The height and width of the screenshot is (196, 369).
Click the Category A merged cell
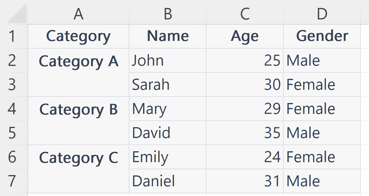point(78,72)
